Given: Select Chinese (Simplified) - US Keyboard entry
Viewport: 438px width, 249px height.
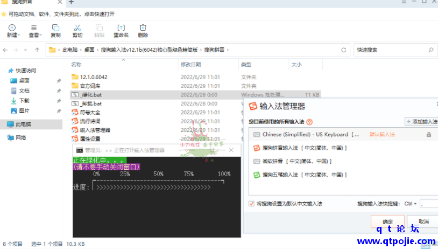Looking at the screenshot, I should (x=343, y=135).
